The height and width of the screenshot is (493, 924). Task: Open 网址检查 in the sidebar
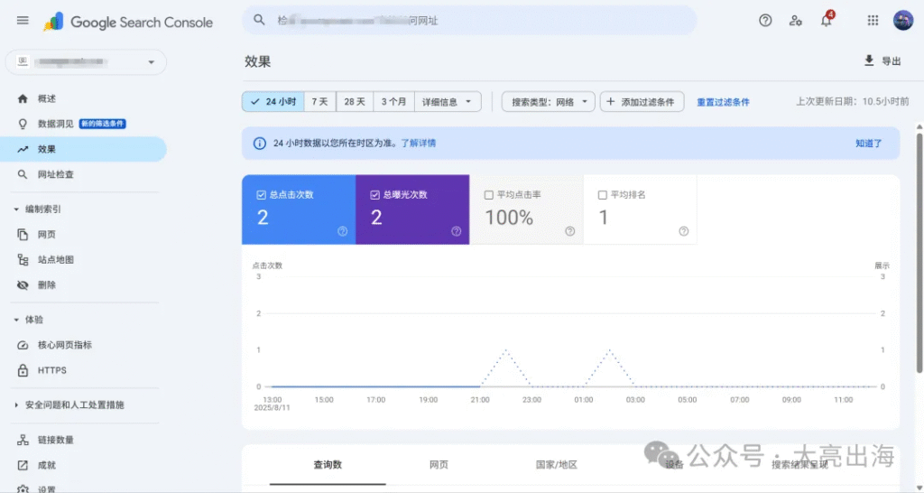(x=55, y=174)
